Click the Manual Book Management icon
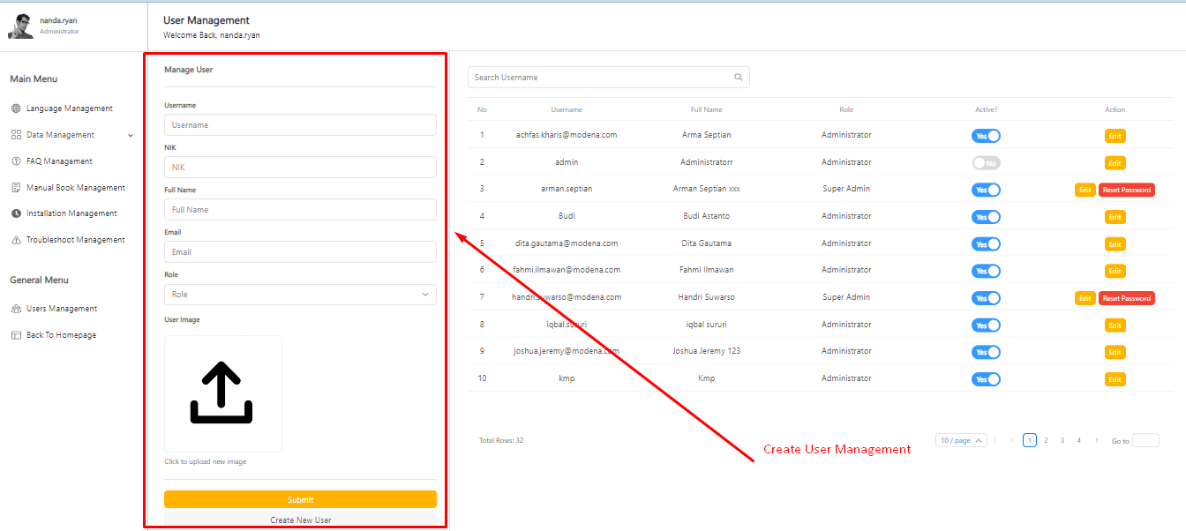Image resolution: width=1186 pixels, height=531 pixels. [x=16, y=188]
